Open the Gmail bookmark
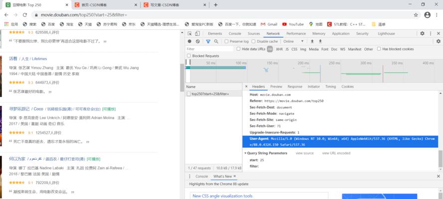The width and height of the screenshot is (443, 199). pyautogui.click(x=269, y=24)
